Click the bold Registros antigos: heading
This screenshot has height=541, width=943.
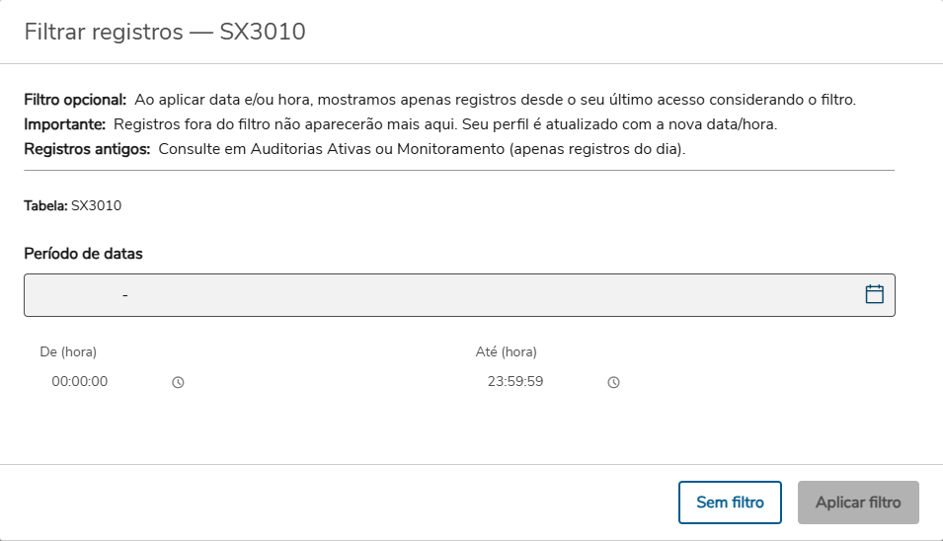click(x=87, y=149)
